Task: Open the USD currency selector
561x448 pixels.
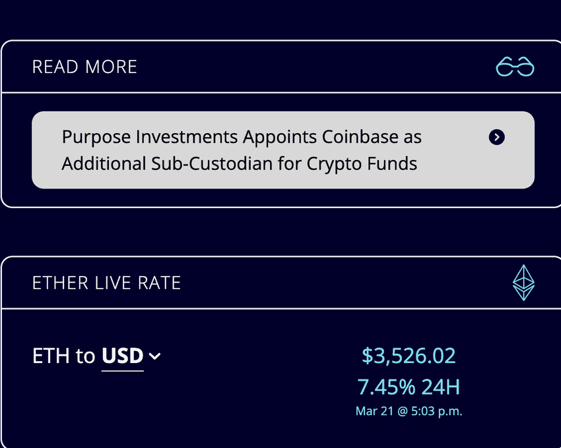Action: pyautogui.click(x=123, y=356)
